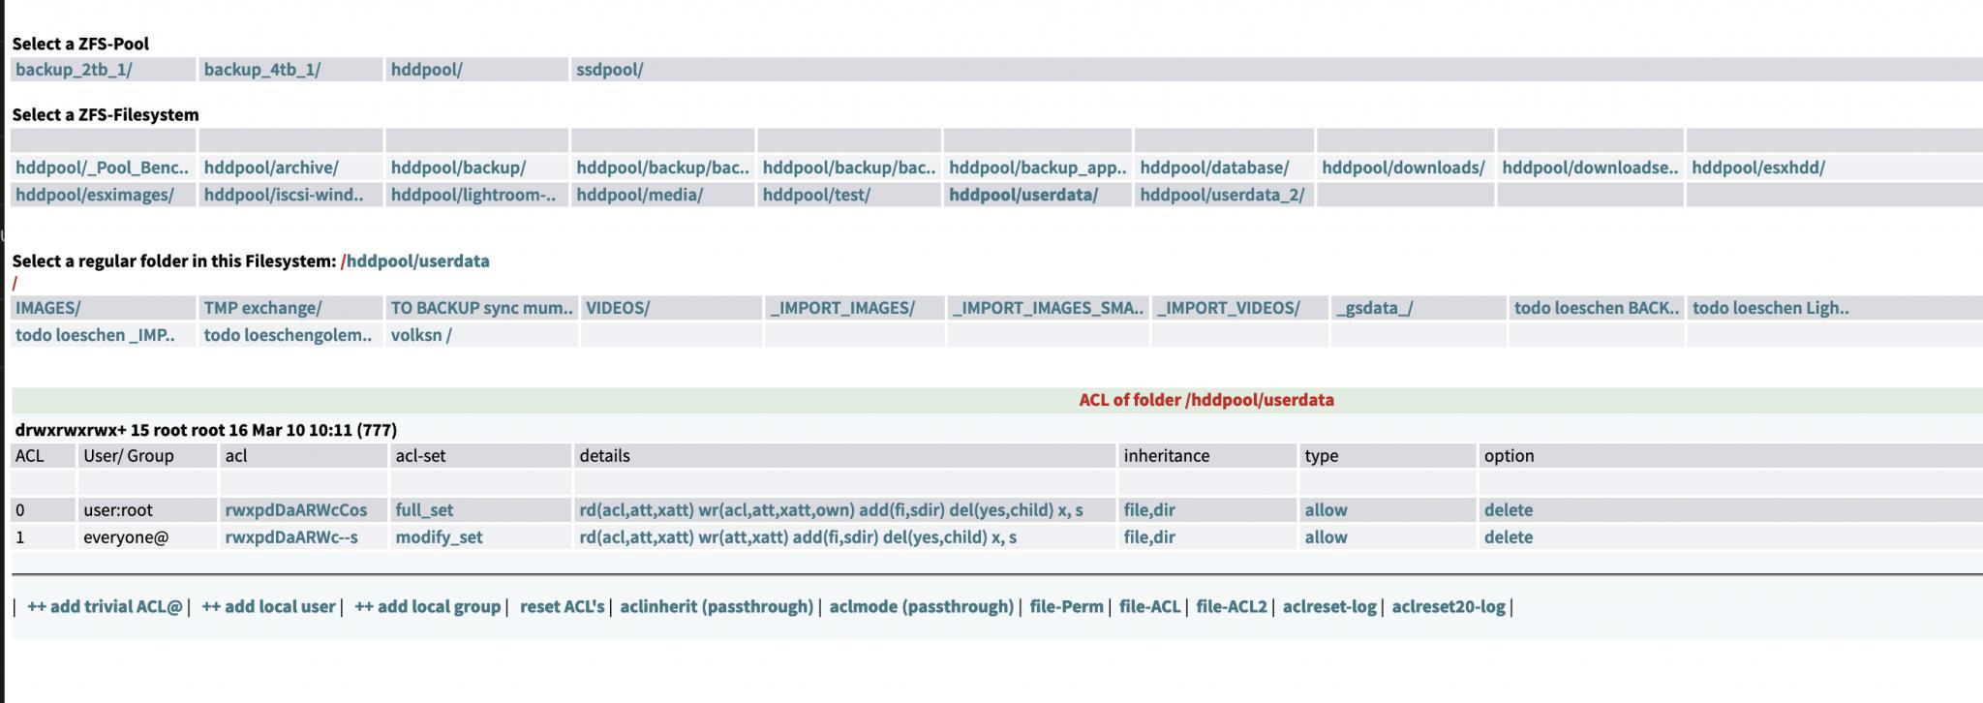1983x703 pixels.
Task: Pick the hddpool/userdata_2 filesystem
Action: pyautogui.click(x=1222, y=195)
